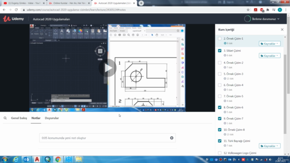This screenshot has width=290, height=163.
Task: Open the Adobe Acrobat extension icon
Action: [x=256, y=10]
